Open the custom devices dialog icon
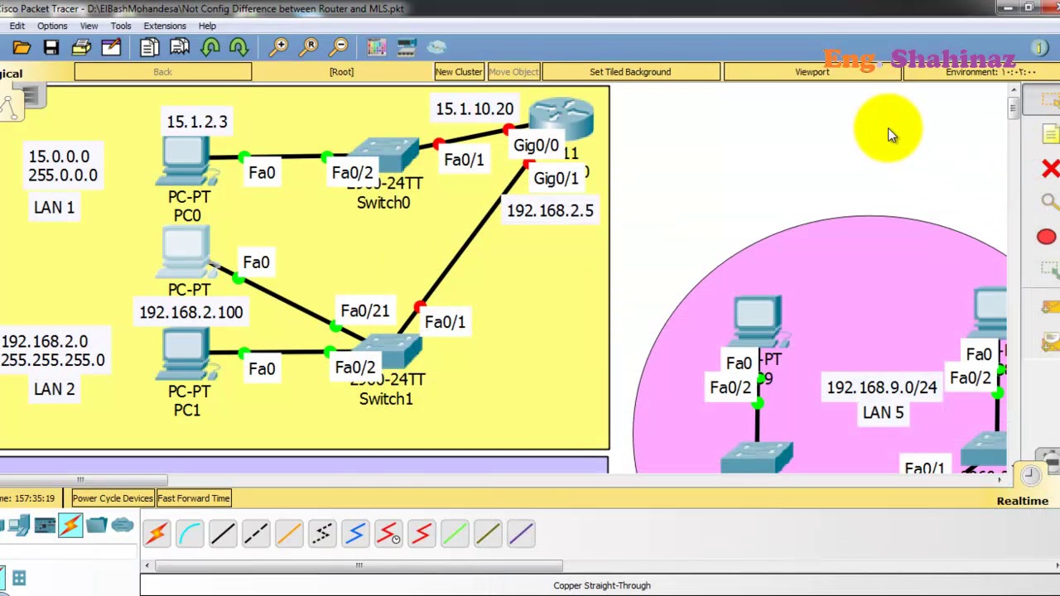The height and width of the screenshot is (596, 1060). tap(407, 47)
